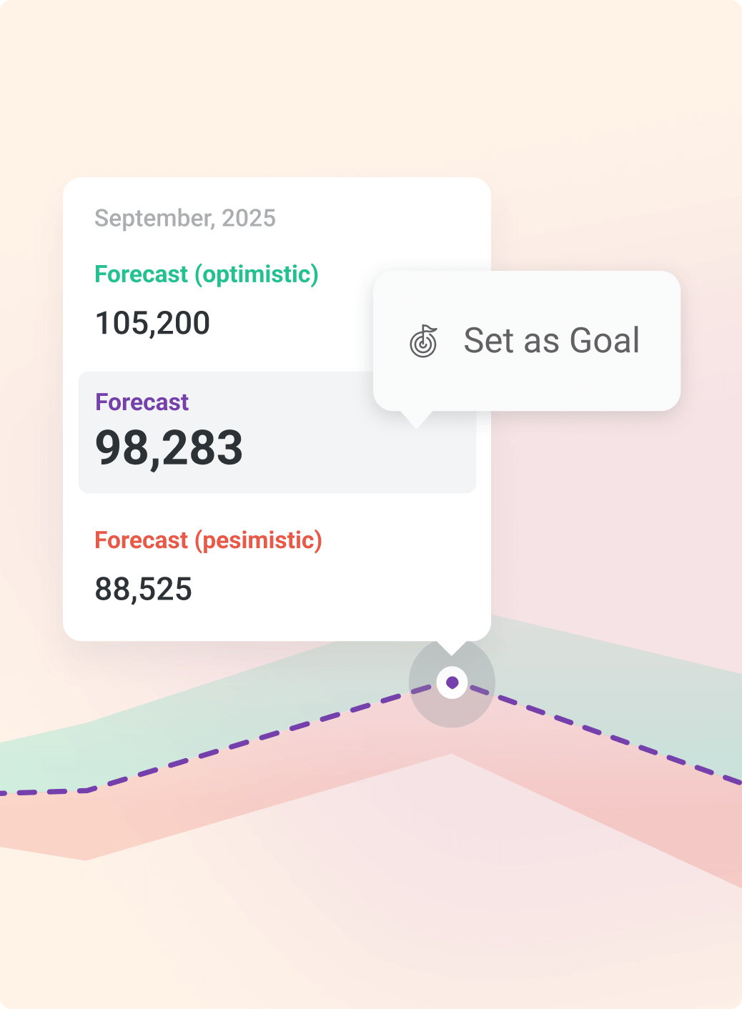Click the Forecast (optimistic) label
The image size is (742, 1009).
pyautogui.click(x=207, y=274)
